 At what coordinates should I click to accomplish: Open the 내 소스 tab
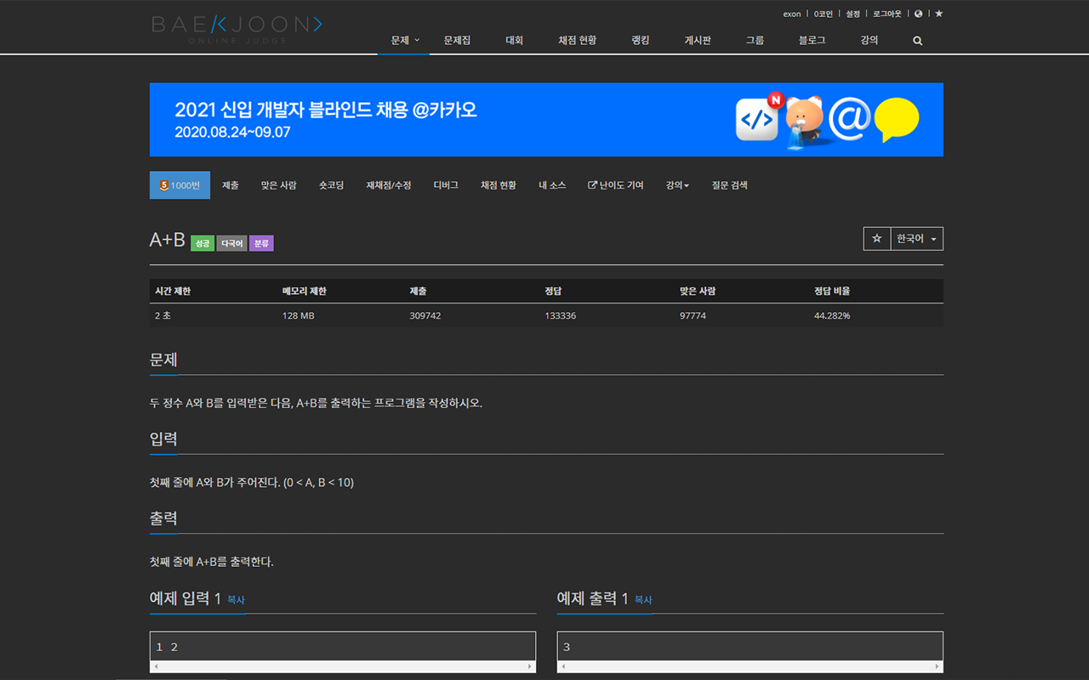[x=552, y=185]
